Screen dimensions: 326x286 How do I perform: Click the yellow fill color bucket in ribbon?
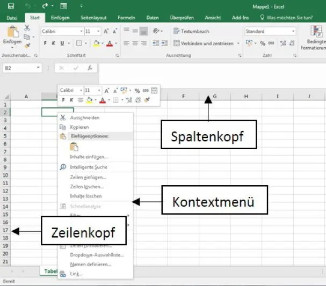tap(96, 43)
